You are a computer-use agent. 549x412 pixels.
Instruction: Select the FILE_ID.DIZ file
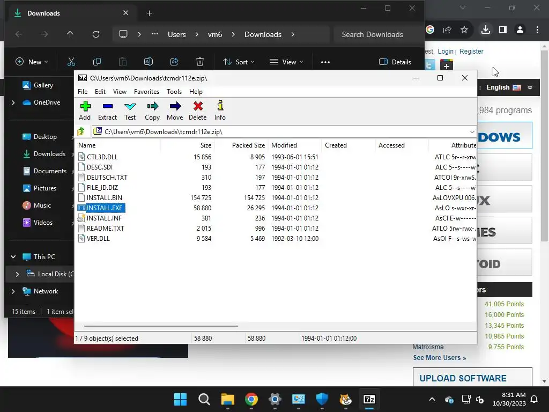[x=102, y=187]
